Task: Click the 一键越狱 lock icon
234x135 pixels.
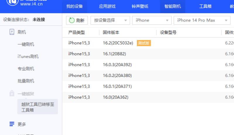Action: 12,93
